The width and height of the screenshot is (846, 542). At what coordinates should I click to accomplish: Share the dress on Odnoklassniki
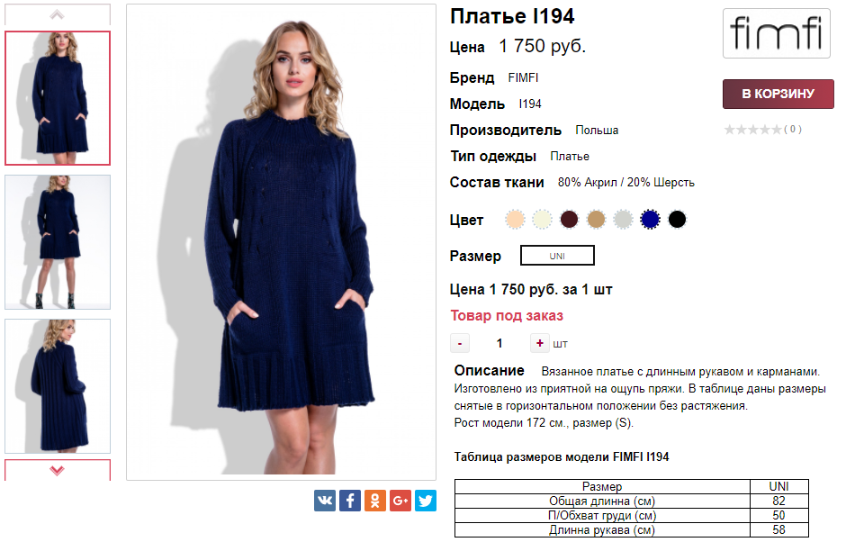coord(375,501)
